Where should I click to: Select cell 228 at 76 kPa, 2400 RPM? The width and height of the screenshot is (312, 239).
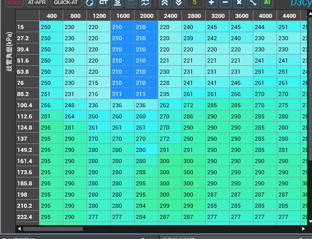[170, 83]
